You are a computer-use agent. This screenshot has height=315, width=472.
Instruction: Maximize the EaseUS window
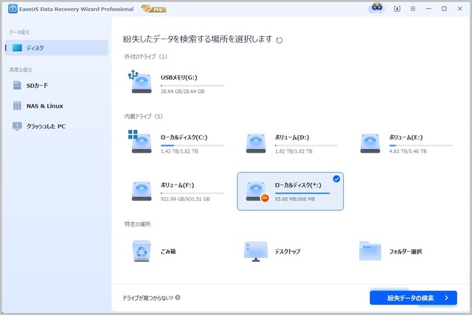(x=444, y=9)
